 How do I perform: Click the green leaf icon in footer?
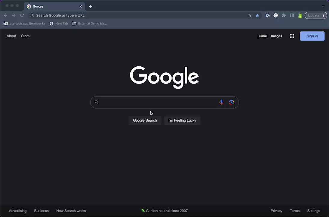click(143, 210)
